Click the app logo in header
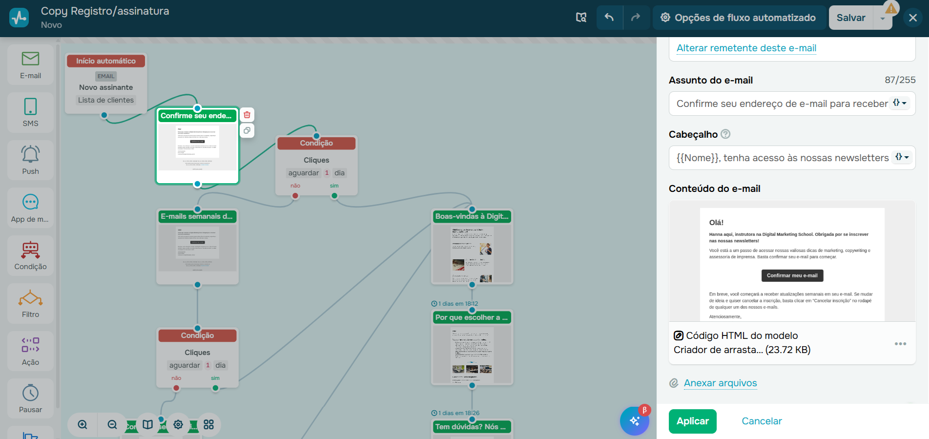Image resolution: width=929 pixels, height=439 pixels. point(19,18)
